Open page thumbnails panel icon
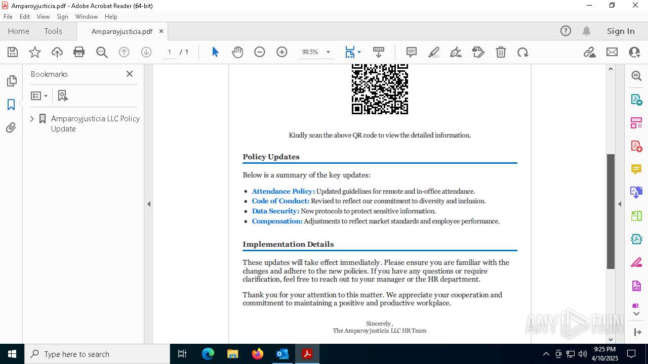Image resolution: width=648 pixels, height=364 pixels. point(11,81)
